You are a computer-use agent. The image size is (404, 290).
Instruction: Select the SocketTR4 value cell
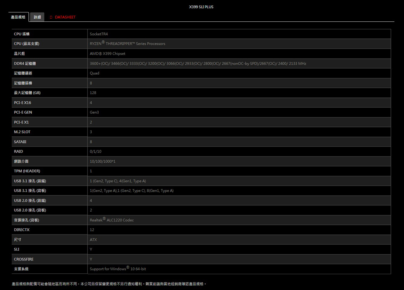click(99, 34)
